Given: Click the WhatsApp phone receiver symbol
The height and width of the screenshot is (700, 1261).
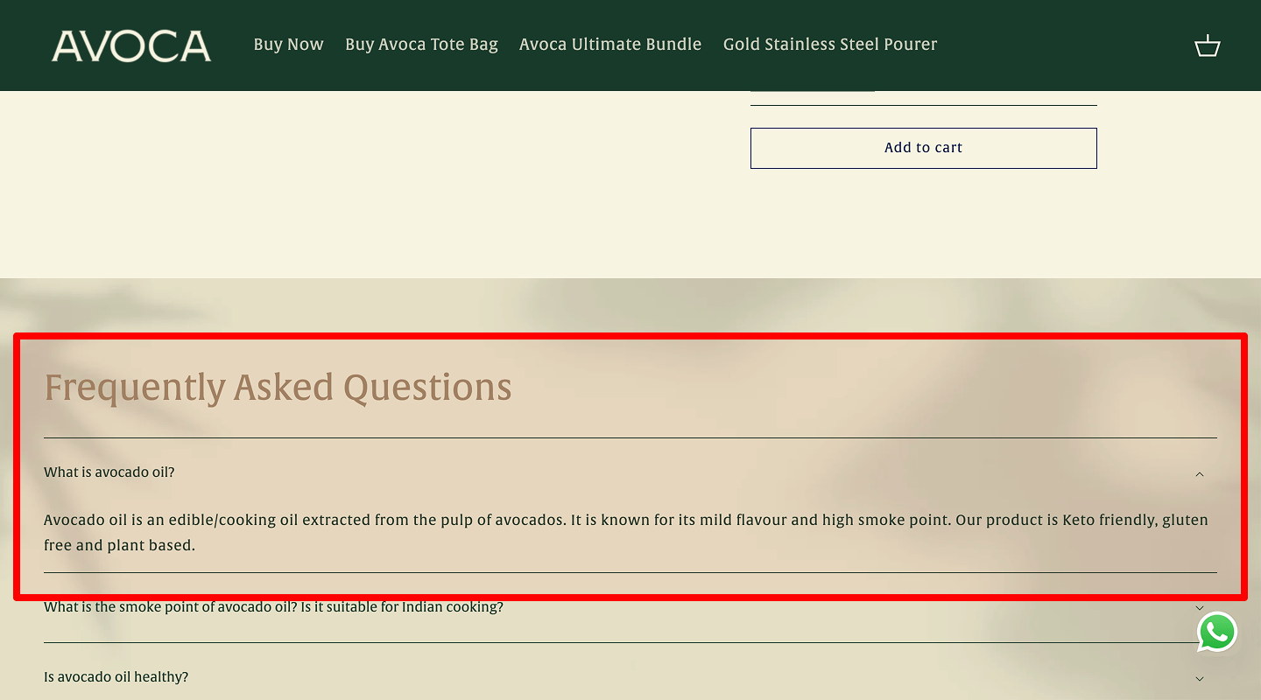Looking at the screenshot, I should point(1216,632).
